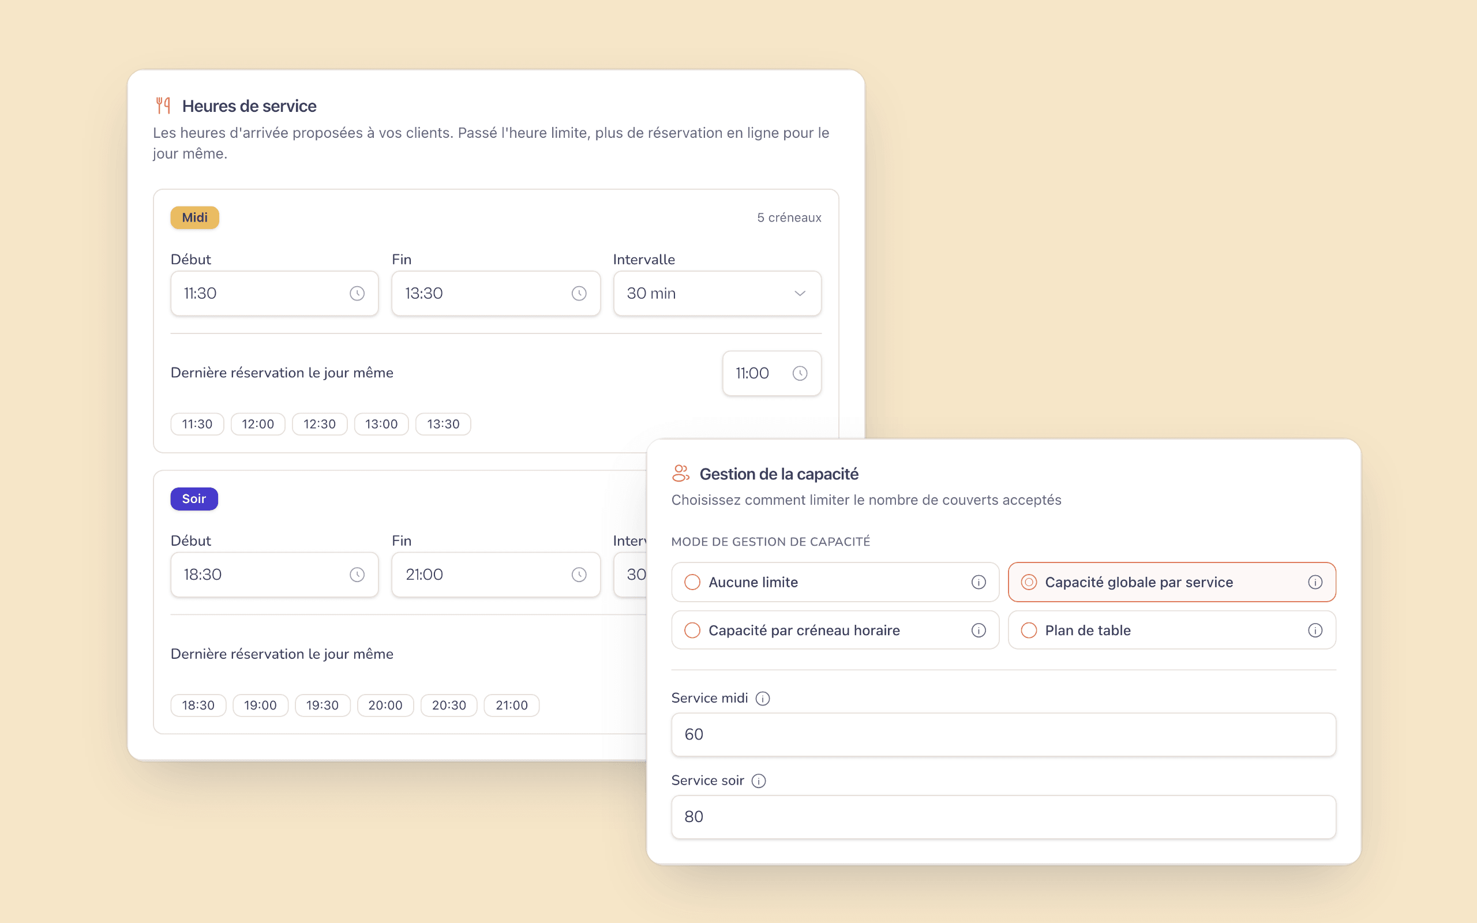Open the clock picker in Midi Fin field
Viewport: 1477px width, 923px height.
[x=579, y=294]
